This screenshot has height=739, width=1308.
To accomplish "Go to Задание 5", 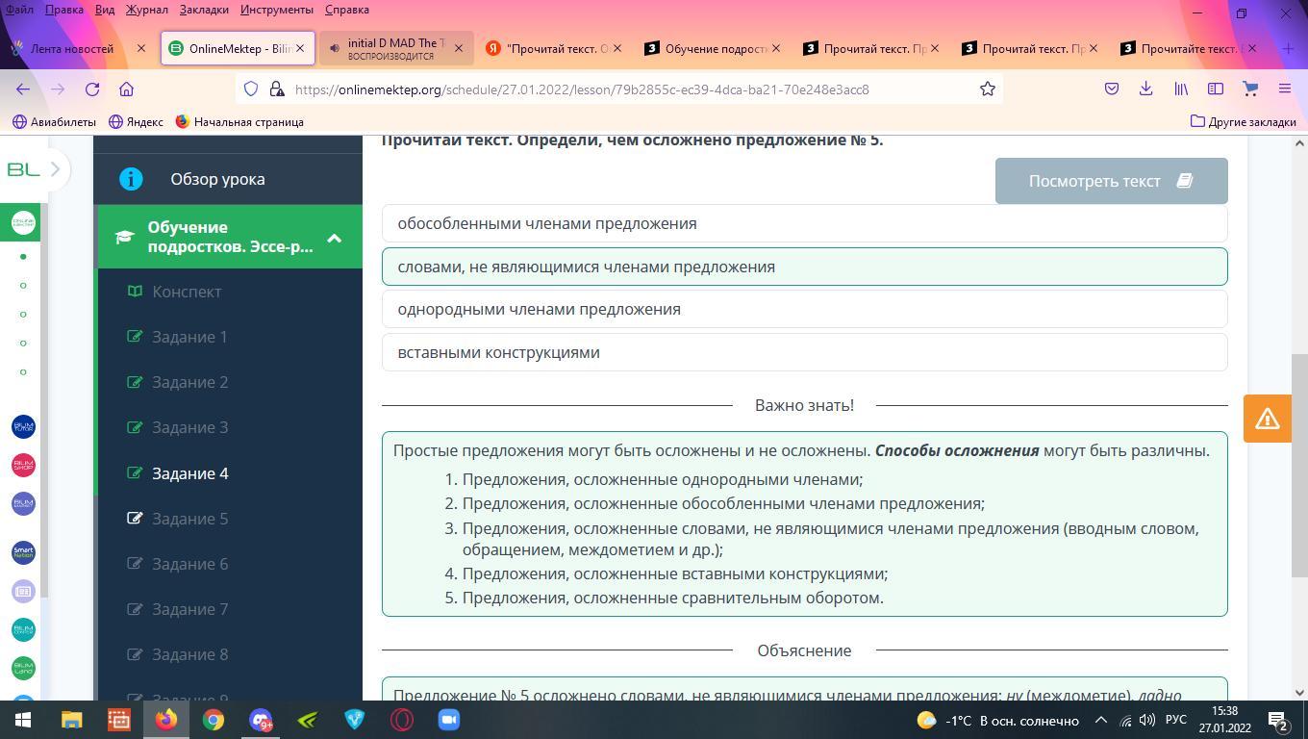I will 189,519.
